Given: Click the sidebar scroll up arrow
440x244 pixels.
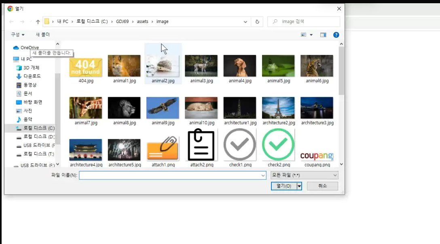Looking at the screenshot, I should click(57, 44).
